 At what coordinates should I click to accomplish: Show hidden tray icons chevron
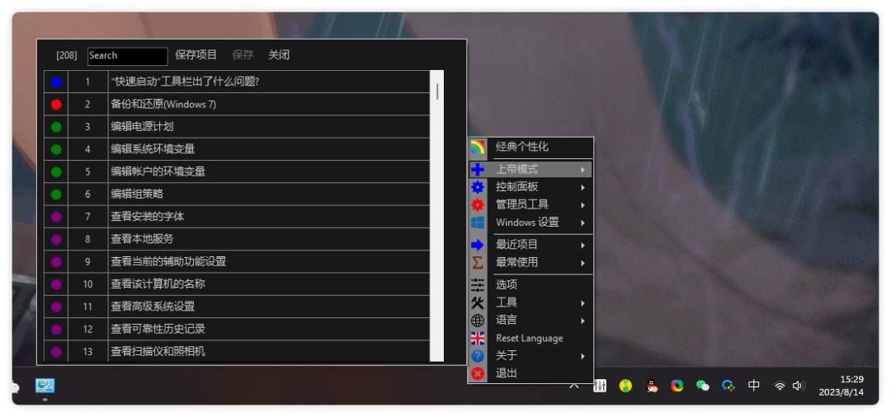(x=574, y=386)
